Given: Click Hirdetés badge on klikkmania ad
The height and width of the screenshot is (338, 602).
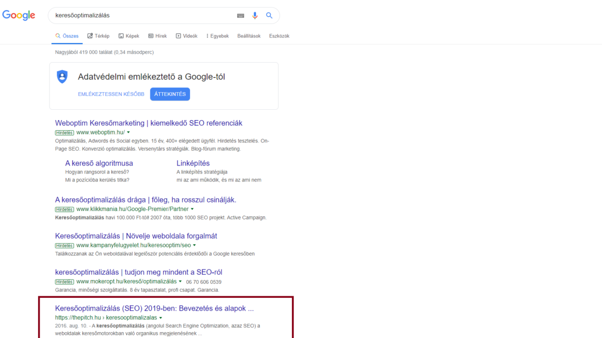Looking at the screenshot, I should pos(64,210).
